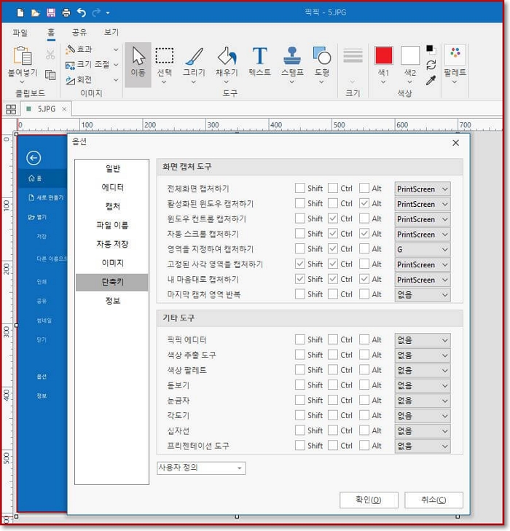This screenshot has height=531, width=510.
Task: Click the Open folder icon in title bar
Action: point(36,13)
